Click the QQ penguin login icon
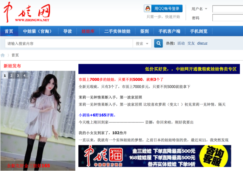The width and height of the screenshot is (243, 171). [x=148, y=9]
